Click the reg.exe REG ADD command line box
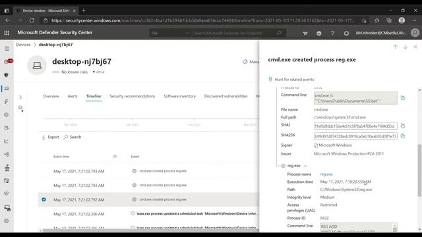The image size is (422, 237). pos(359,228)
